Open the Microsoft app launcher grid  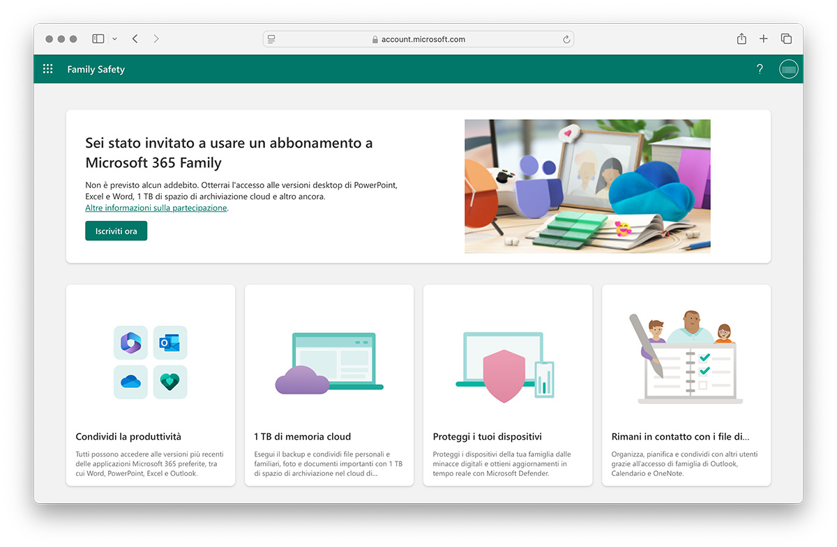click(47, 68)
